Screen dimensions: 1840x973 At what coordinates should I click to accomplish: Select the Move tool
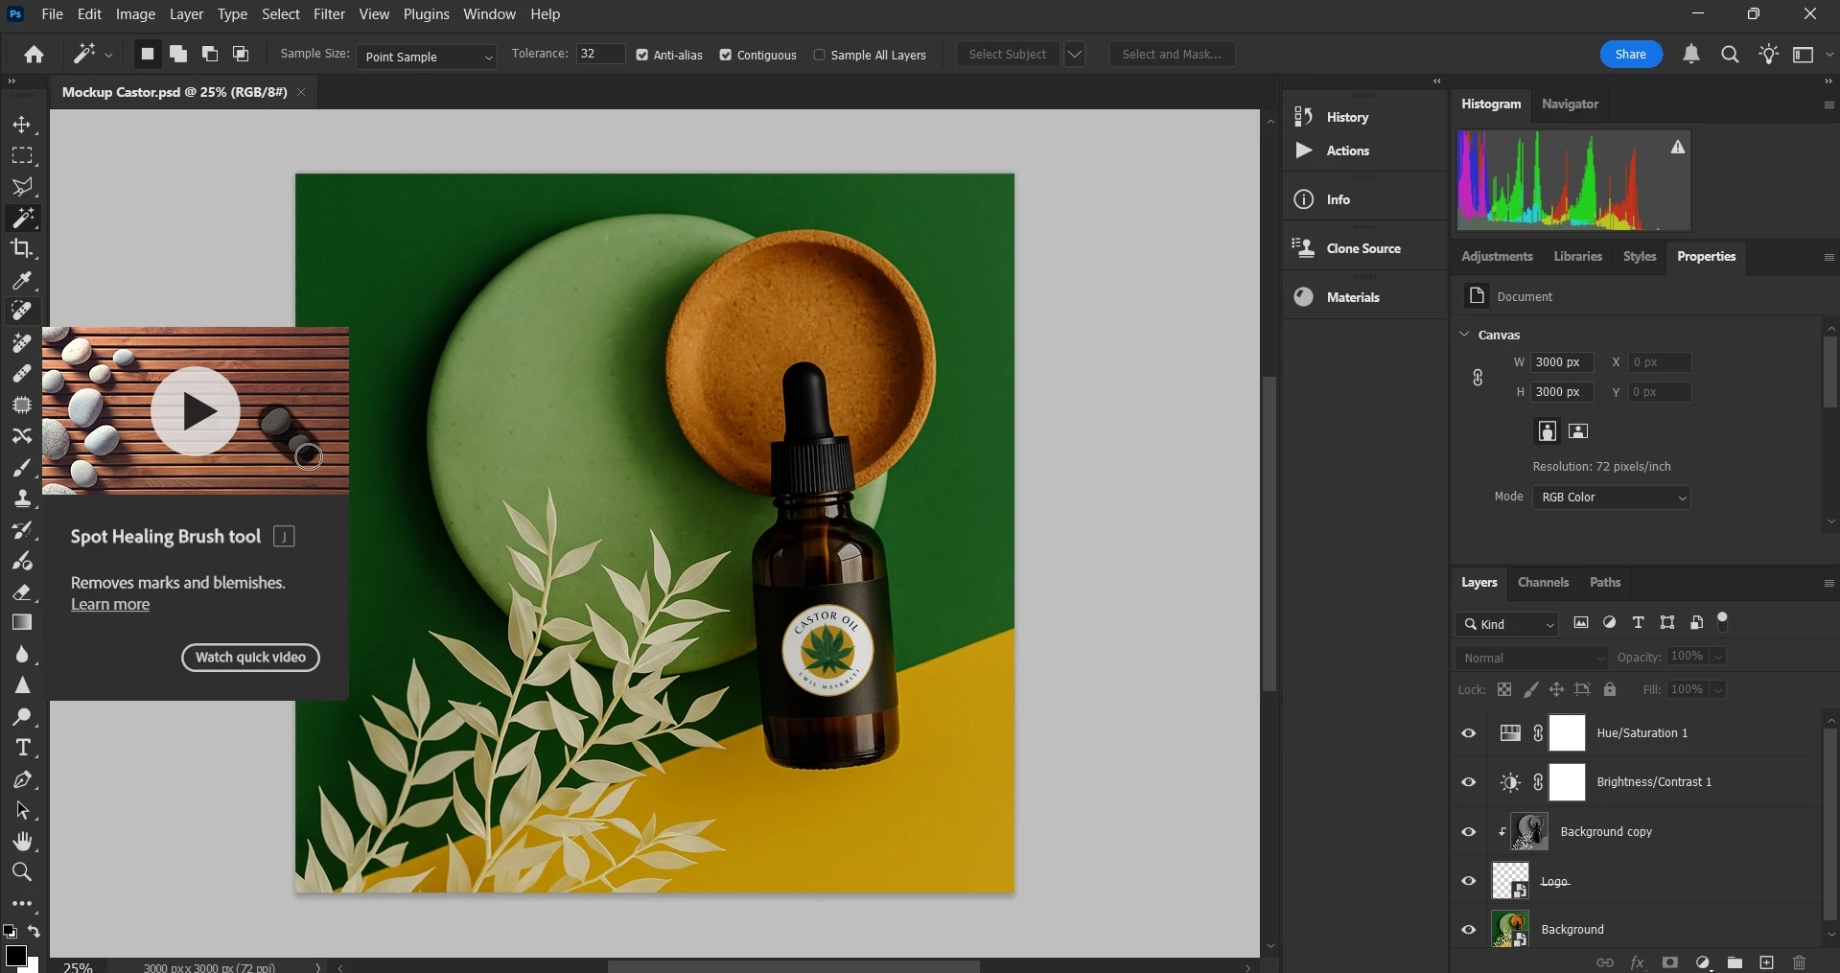point(22,125)
